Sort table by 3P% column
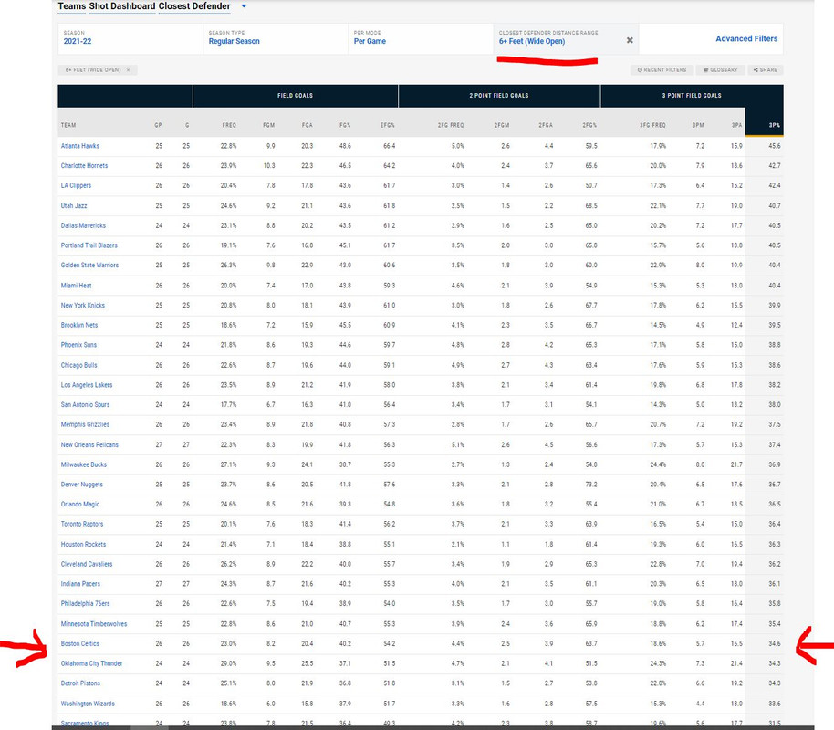 click(x=775, y=126)
